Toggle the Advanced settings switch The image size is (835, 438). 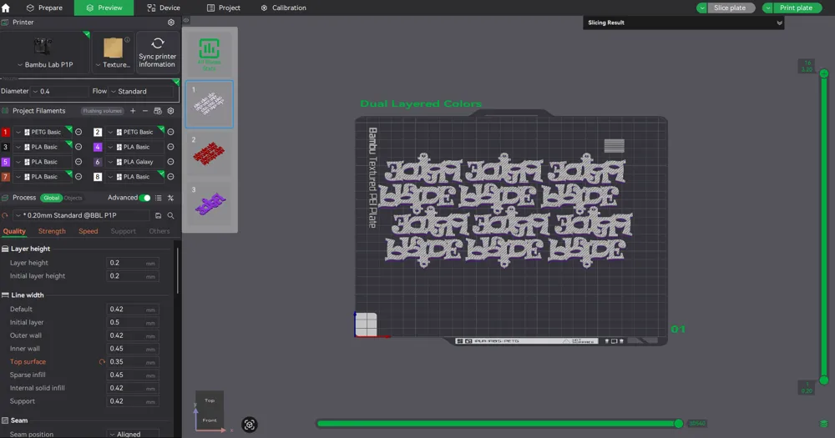click(144, 198)
